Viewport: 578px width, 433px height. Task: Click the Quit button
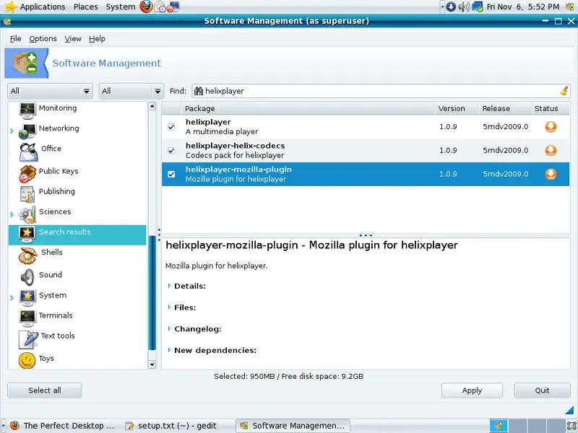point(543,390)
